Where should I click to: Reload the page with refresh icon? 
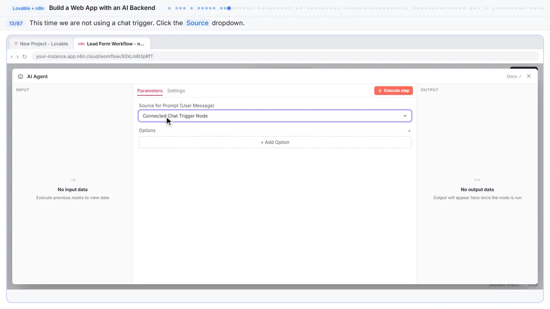click(x=24, y=56)
